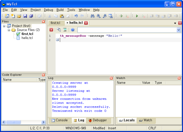Screen dimensions: 183x132
Task: Open the Edit menu
Action: point(14,10)
